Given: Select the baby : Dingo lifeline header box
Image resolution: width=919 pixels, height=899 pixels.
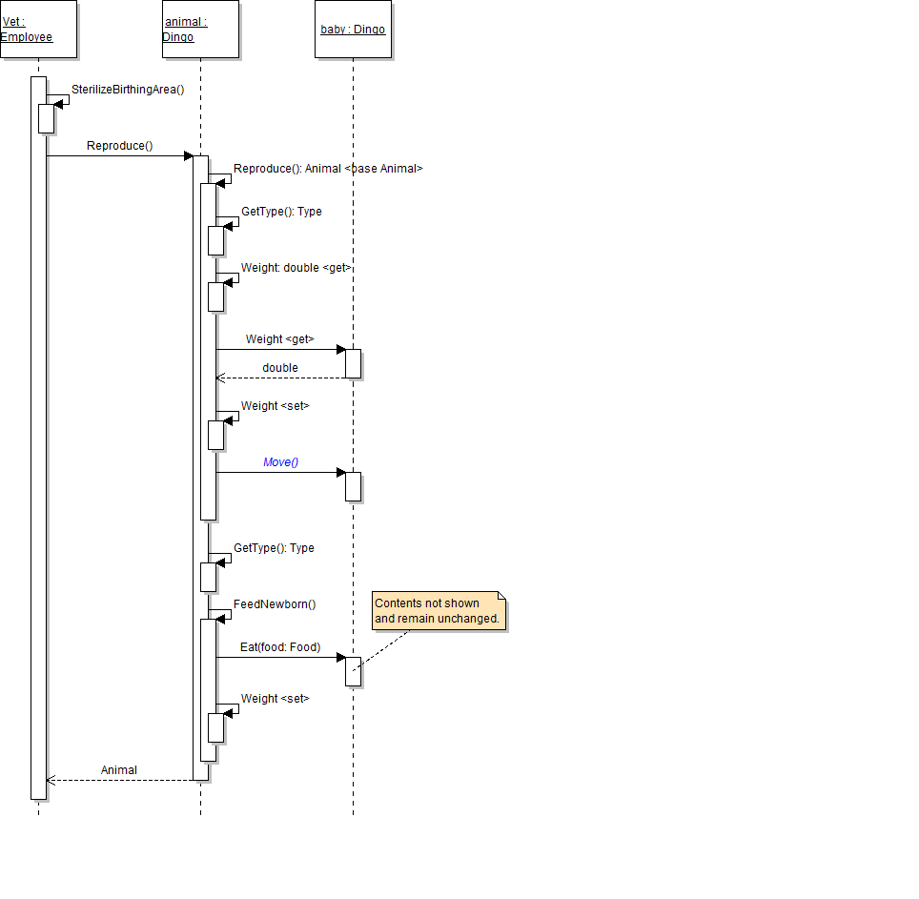Looking at the screenshot, I should (353, 30).
